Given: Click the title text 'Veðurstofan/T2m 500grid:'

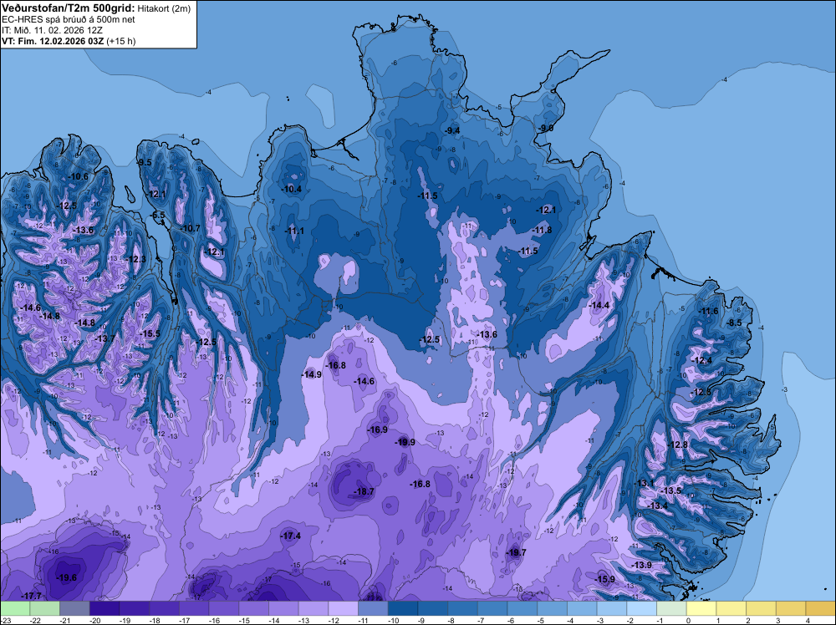Looking at the screenshot, I should coord(69,8).
